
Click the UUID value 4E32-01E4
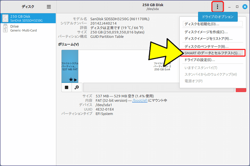pyautogui.click(x=105, y=109)
